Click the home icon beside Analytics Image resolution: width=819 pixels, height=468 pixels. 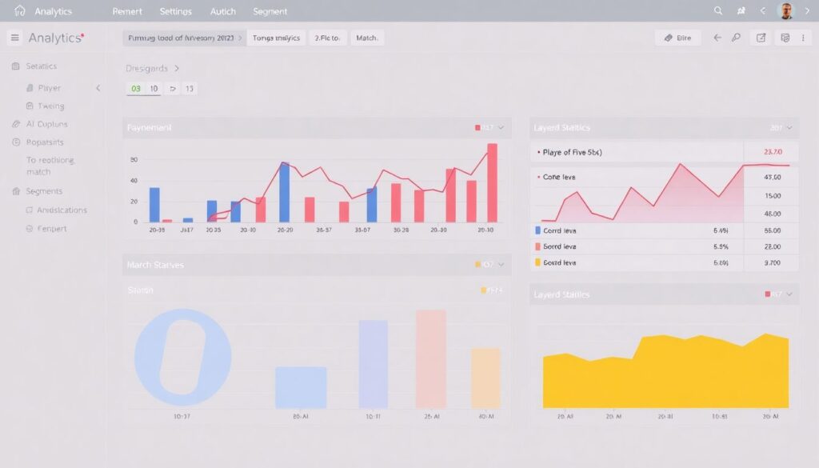[x=20, y=11]
